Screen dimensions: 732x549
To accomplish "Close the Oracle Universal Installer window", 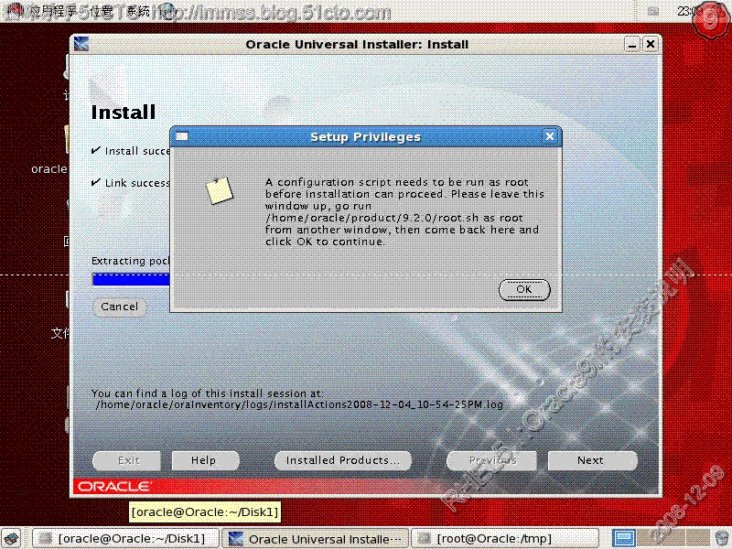I will coord(650,44).
